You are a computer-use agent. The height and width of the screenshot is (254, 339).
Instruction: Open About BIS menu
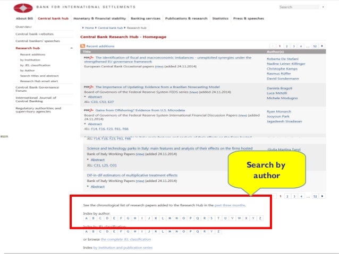(24, 19)
